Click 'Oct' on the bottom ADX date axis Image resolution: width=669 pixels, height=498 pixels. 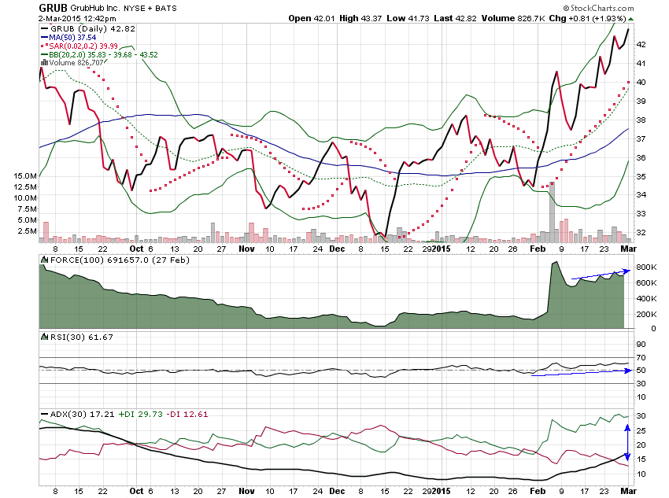click(x=136, y=491)
